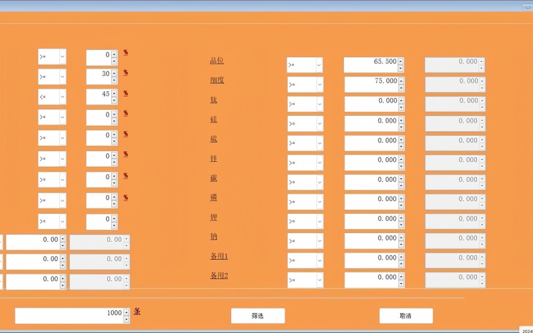Click the input field showing 45
Viewport: 533px width, 333px height.
point(98,97)
